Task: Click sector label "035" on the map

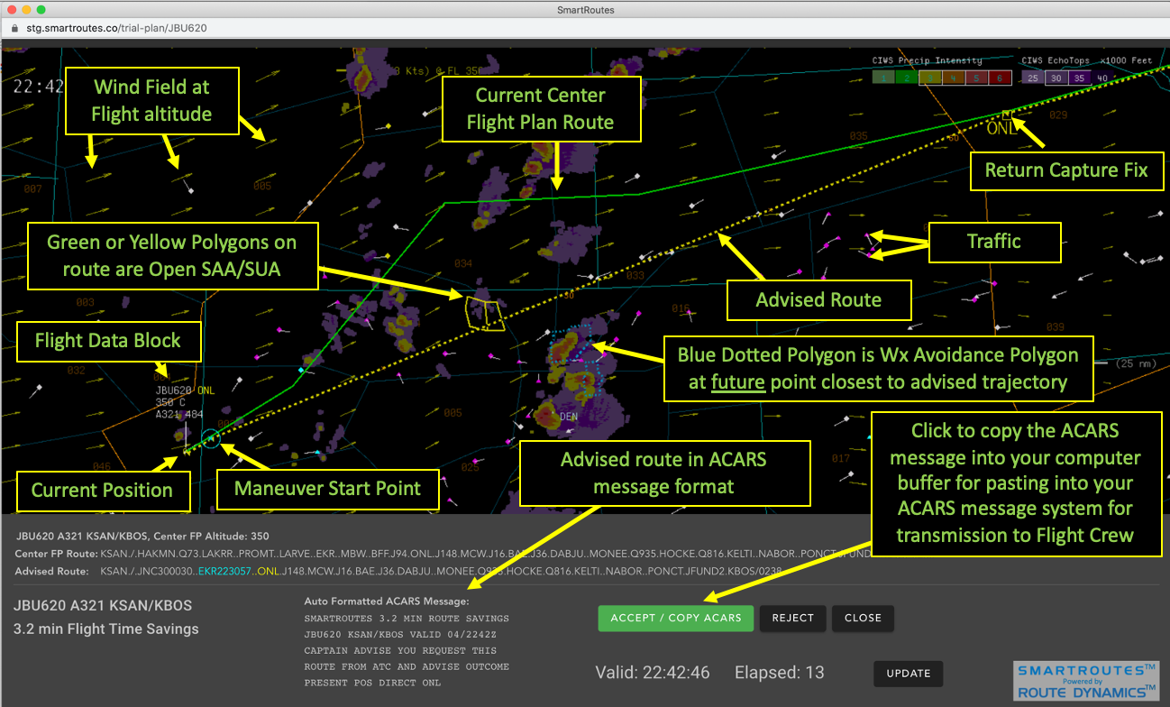Action: [x=858, y=136]
